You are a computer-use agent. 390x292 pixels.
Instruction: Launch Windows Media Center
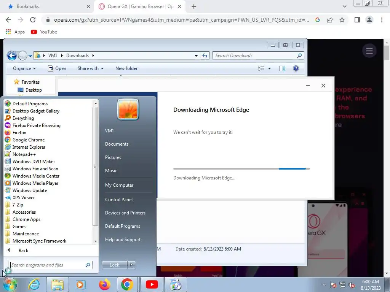[x=32, y=176]
